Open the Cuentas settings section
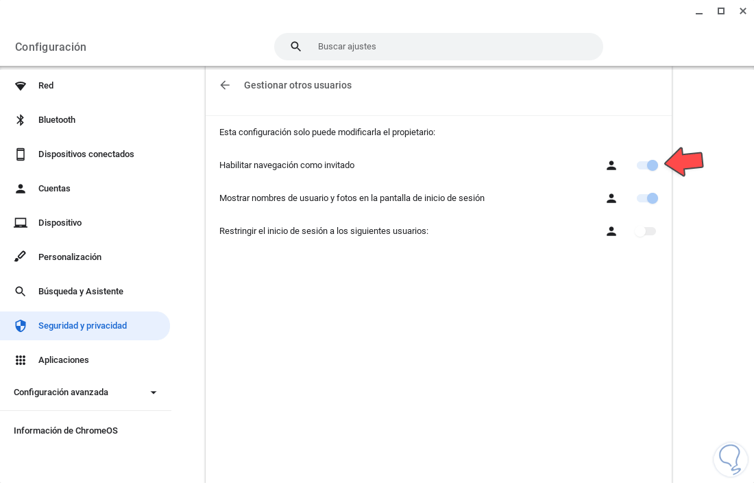The image size is (754, 483). [54, 189]
